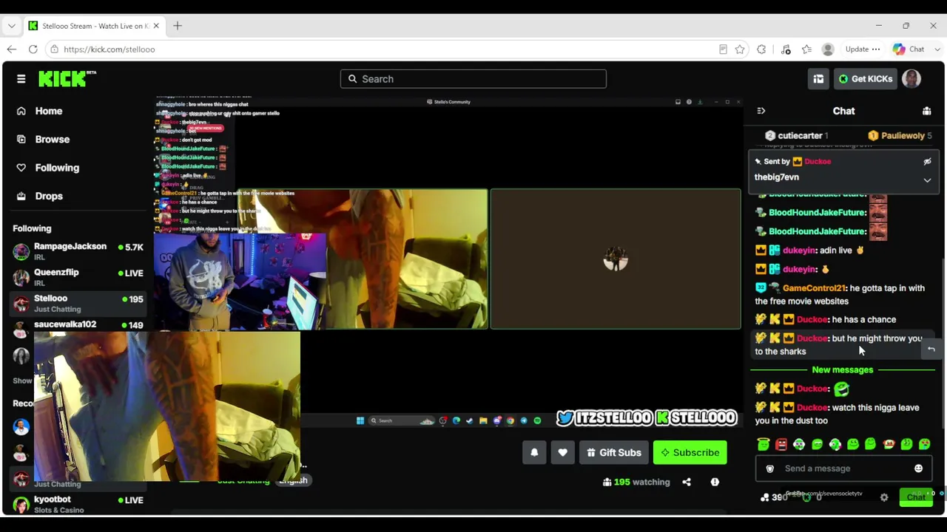Click the chat panel scrollbar
This screenshot has width=947, height=532.
pyautogui.click(x=942, y=318)
